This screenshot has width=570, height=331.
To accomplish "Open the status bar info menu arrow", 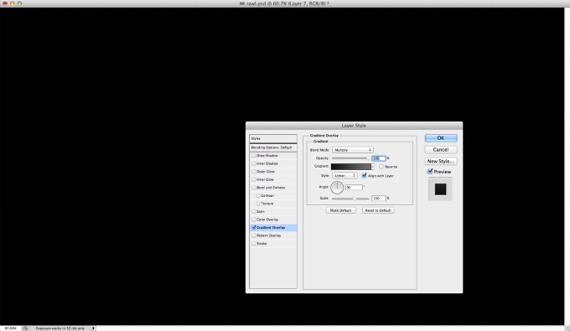I will [93, 328].
